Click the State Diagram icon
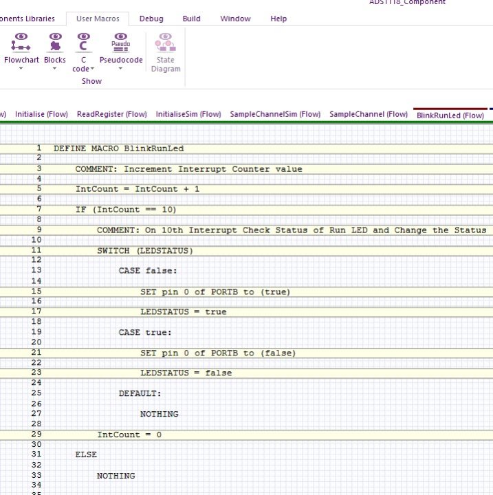Image resolution: width=493 pixels, height=495 pixels. click(x=165, y=42)
